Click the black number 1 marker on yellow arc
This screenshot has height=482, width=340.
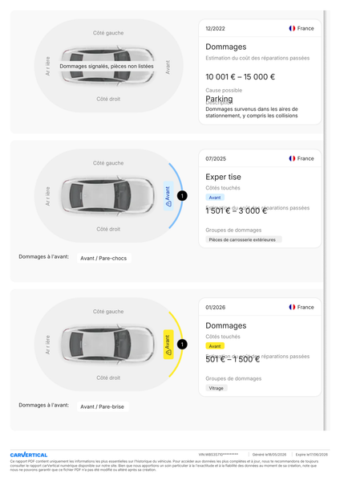pos(182,345)
